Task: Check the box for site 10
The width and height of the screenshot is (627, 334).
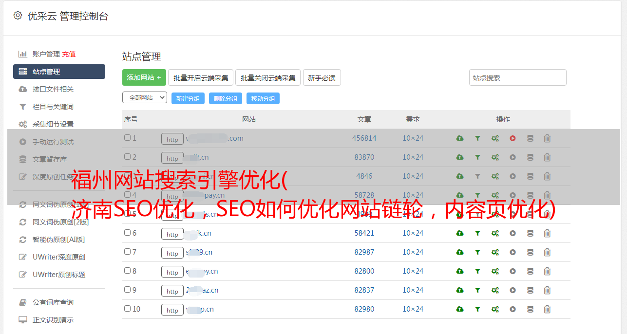Action: click(x=127, y=309)
